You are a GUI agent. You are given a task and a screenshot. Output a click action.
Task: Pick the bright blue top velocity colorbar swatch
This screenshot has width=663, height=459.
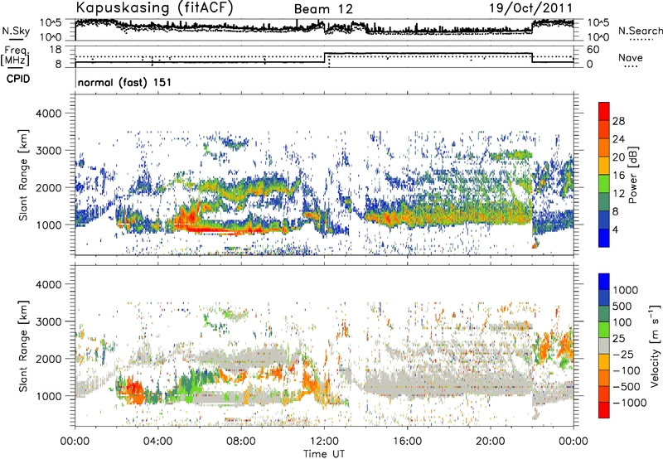(604, 282)
